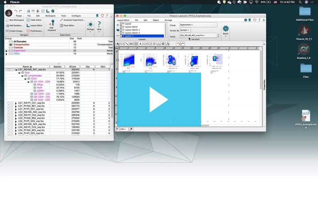Viewport: 318px width, 199px height.
Task: Open the Table Editor
Action: coord(34,20)
